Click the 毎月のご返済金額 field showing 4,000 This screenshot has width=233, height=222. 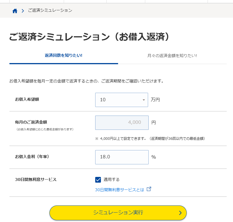(x=122, y=123)
